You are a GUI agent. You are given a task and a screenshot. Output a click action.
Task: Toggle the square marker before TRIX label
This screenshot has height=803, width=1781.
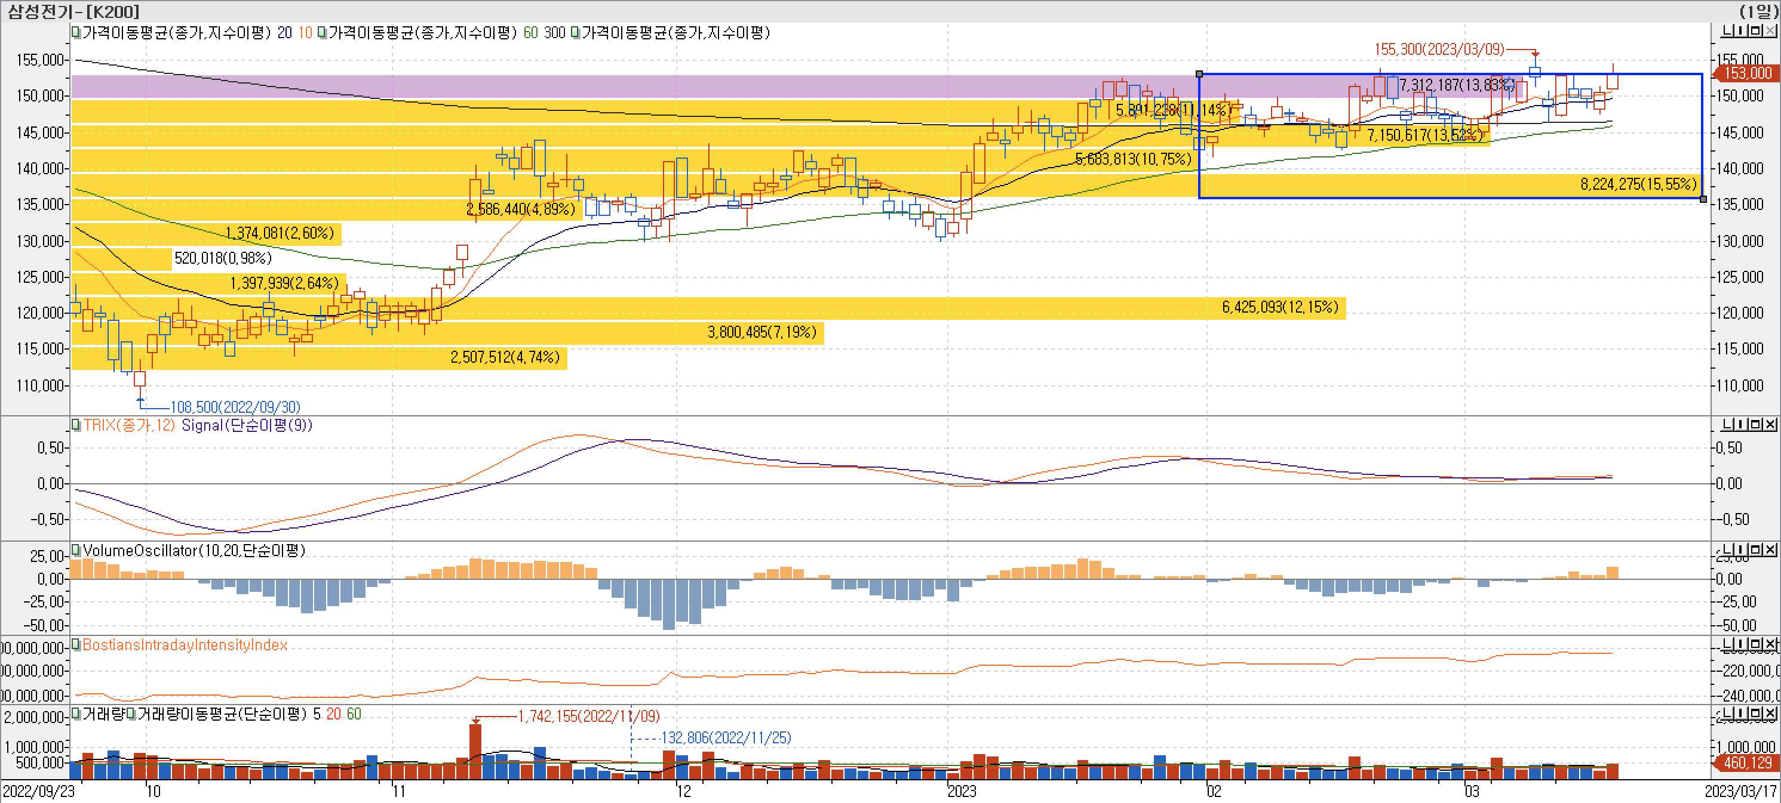click(x=76, y=425)
